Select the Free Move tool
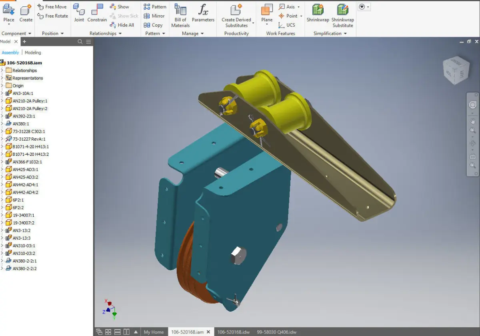Image resolution: width=480 pixels, height=336 pixels. tap(52, 7)
